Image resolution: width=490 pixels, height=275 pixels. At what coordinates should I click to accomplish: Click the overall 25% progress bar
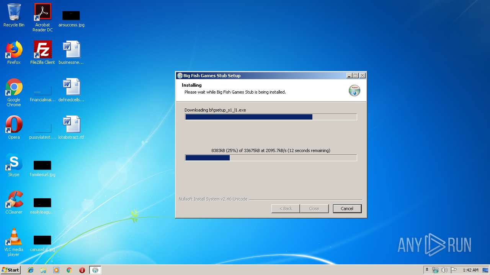[x=271, y=158]
